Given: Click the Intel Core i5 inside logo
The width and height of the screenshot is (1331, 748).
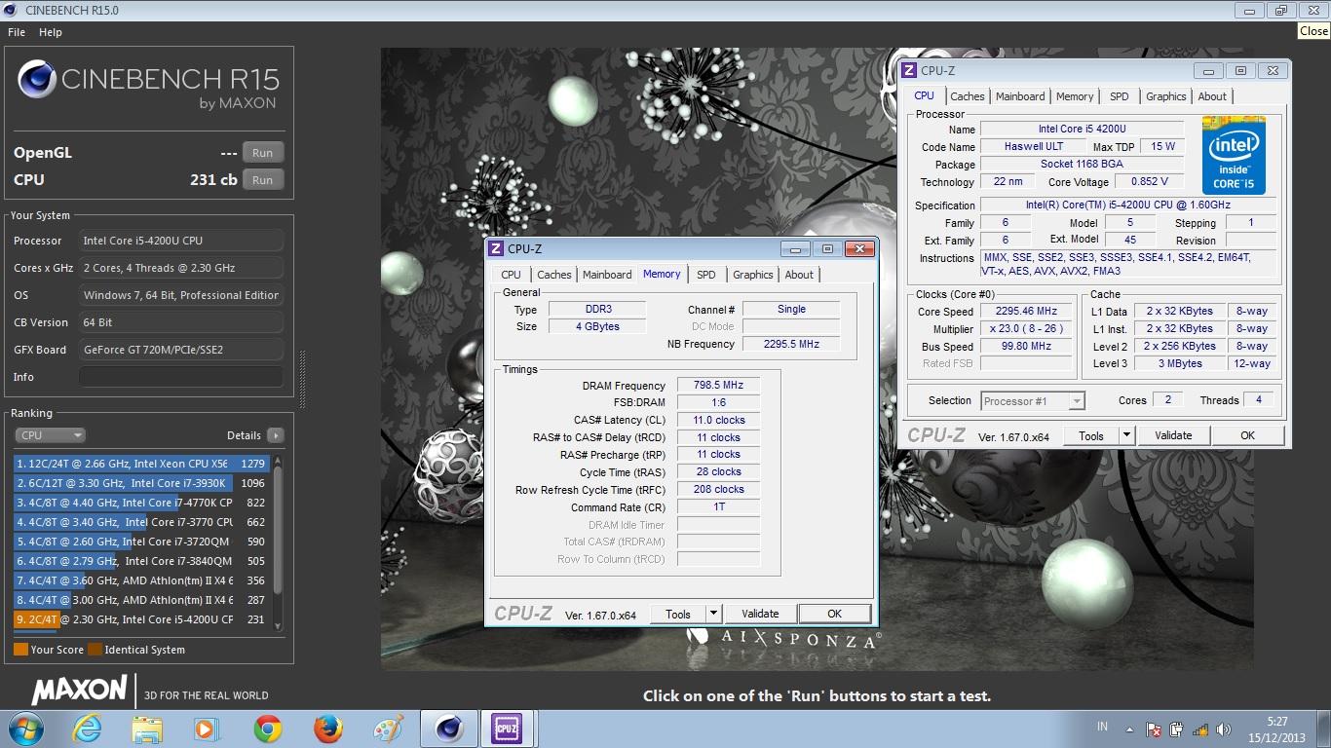Looking at the screenshot, I should pos(1234,156).
